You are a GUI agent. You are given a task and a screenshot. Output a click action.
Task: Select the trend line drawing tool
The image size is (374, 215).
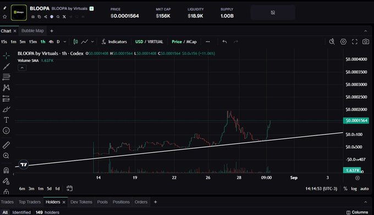click(6, 67)
